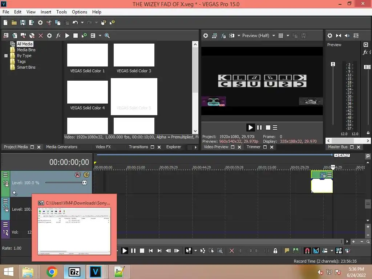The width and height of the screenshot is (372, 279).
Task: Toggle the Dim Output speaker icon
Action: (347, 36)
